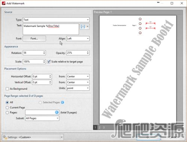Click the Opacity value field
The height and width of the screenshot is (142, 187).
[76, 53]
